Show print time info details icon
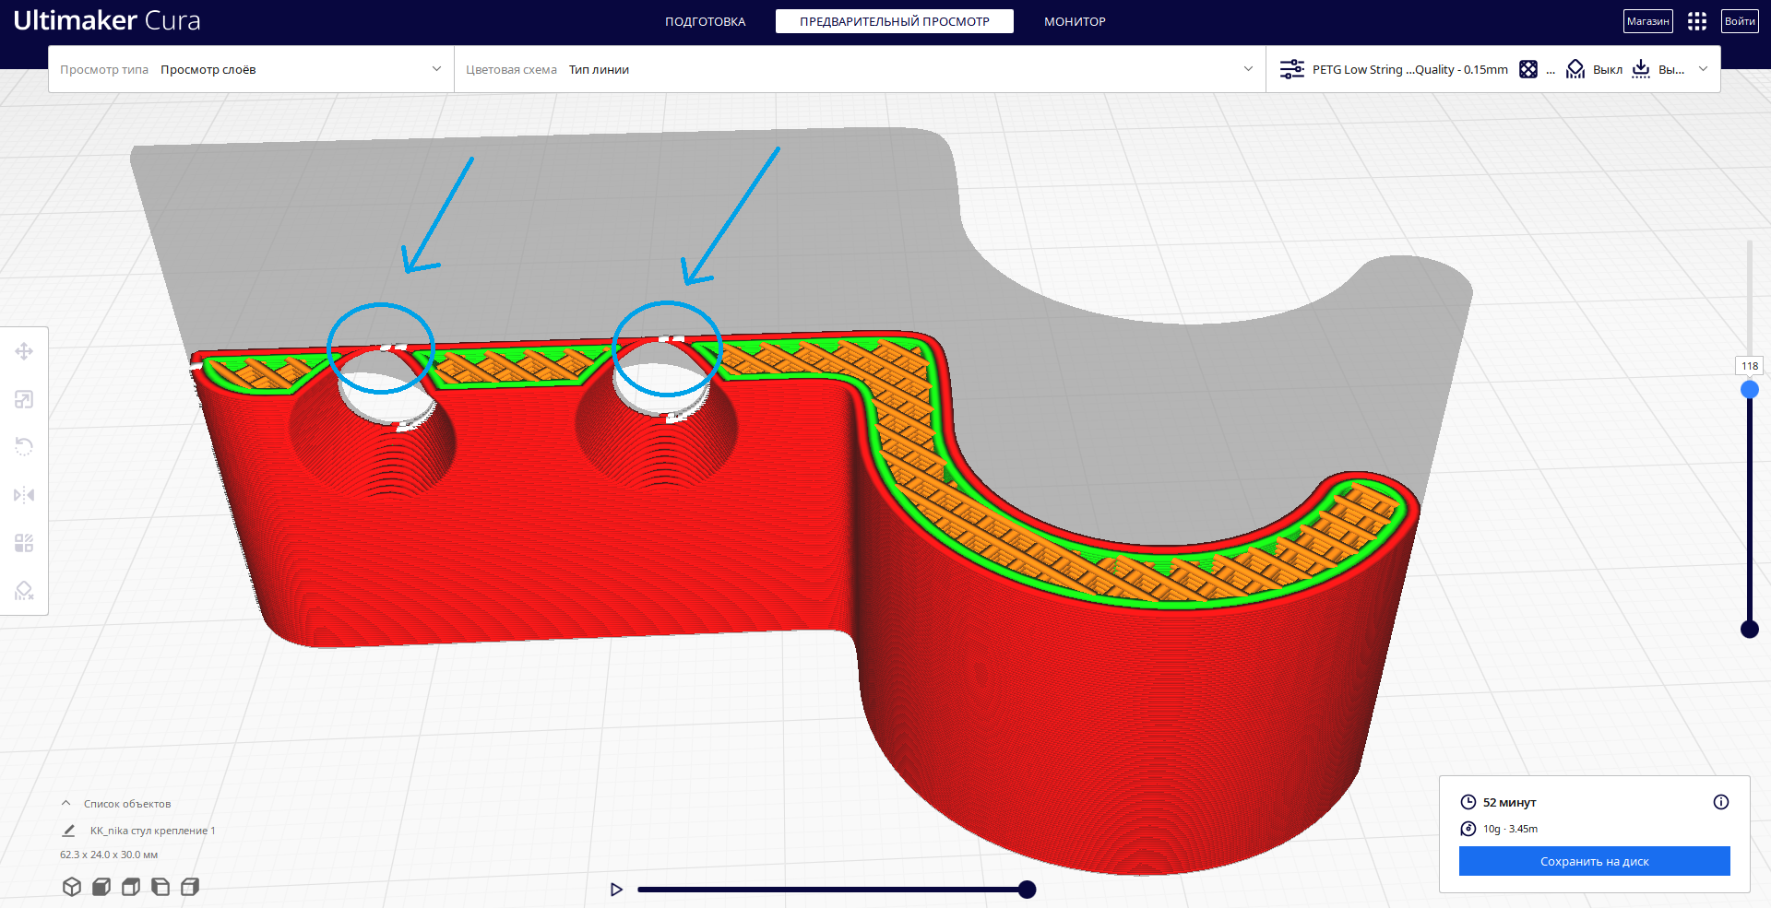 coord(1721,802)
